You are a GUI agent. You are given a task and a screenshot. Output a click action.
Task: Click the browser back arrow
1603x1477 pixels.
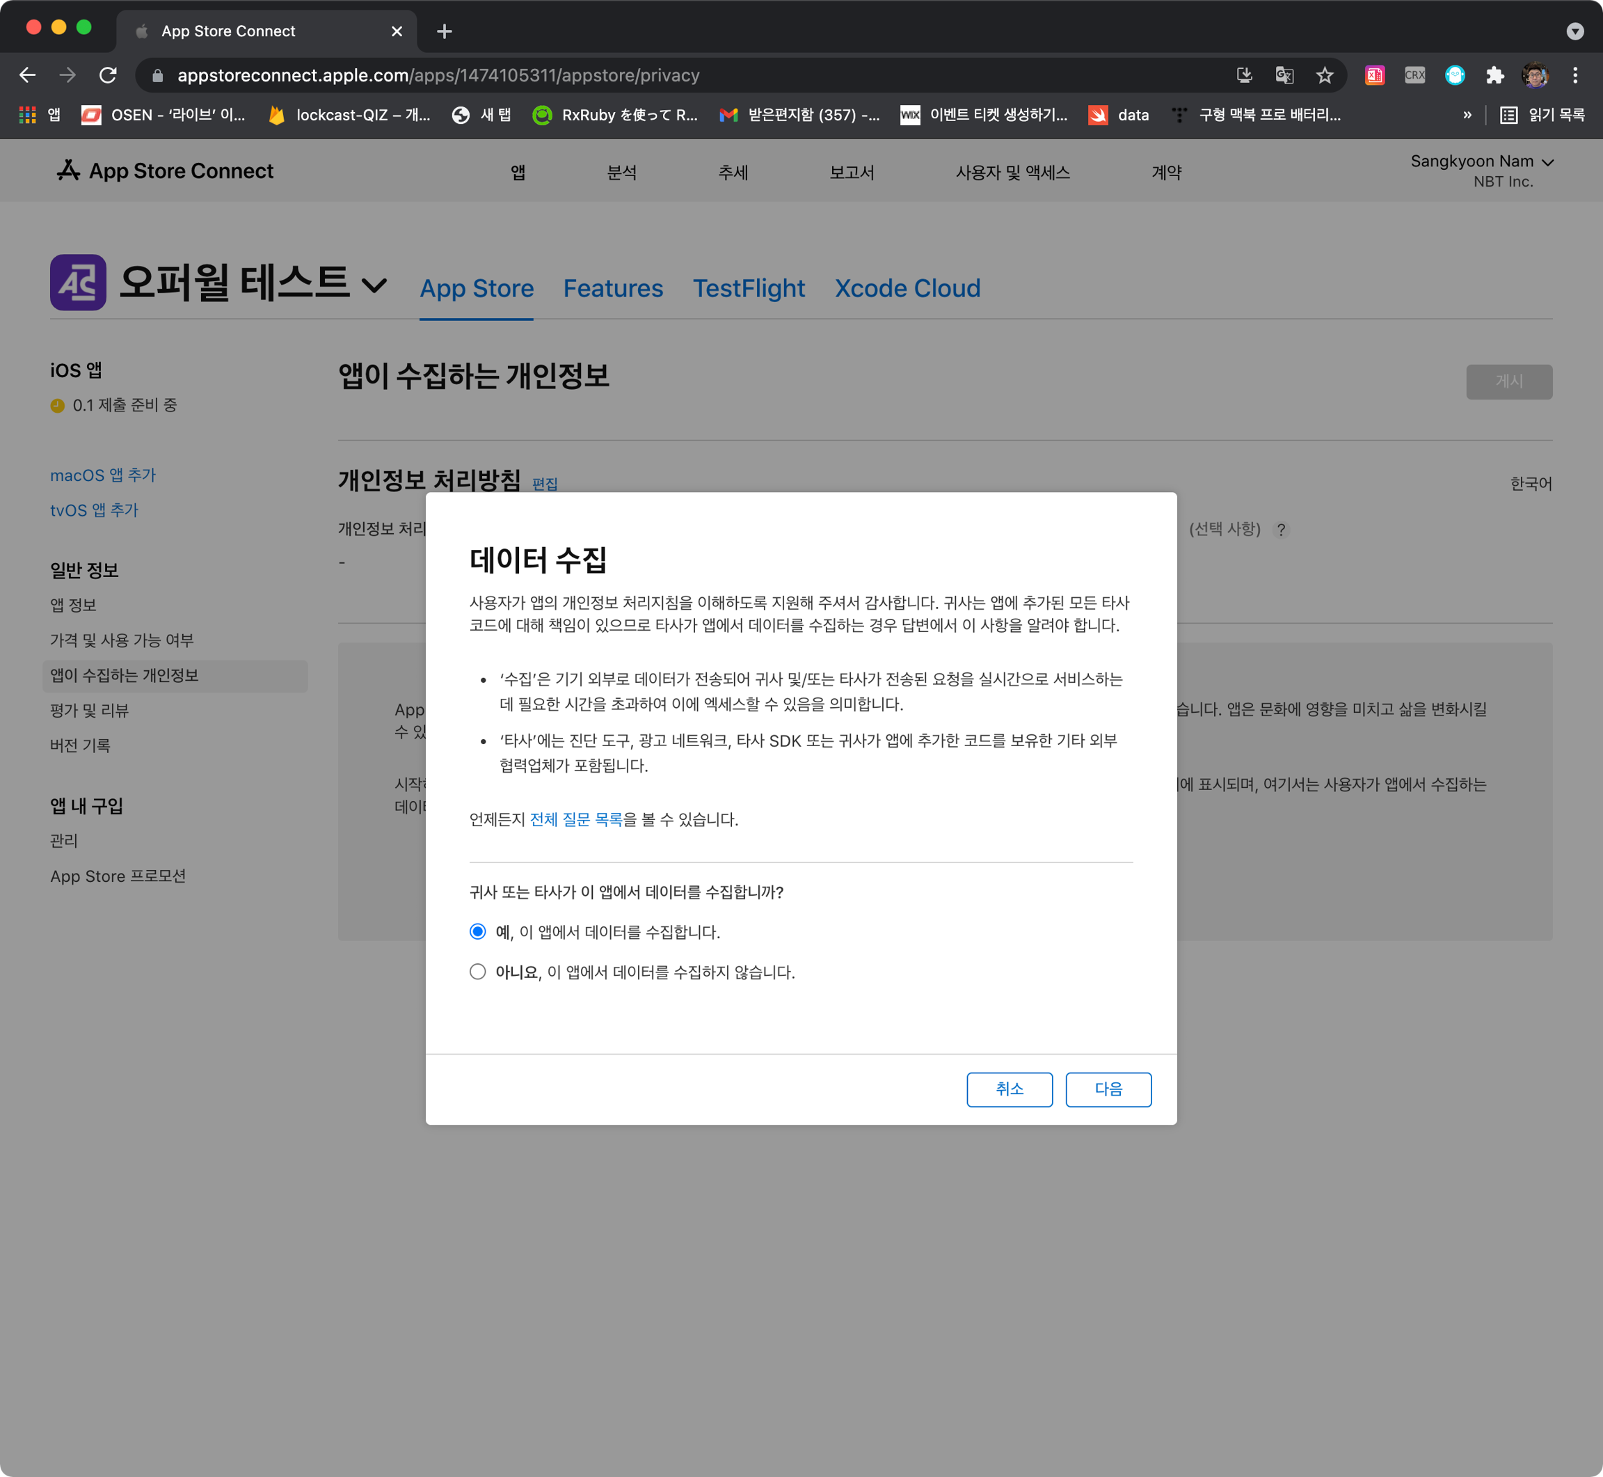point(28,75)
